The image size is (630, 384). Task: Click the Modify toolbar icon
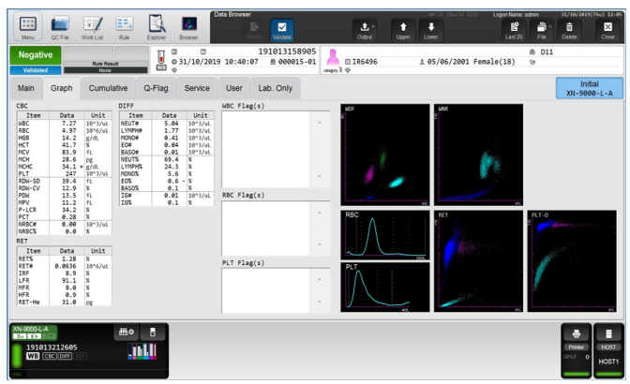pyautogui.click(x=254, y=30)
